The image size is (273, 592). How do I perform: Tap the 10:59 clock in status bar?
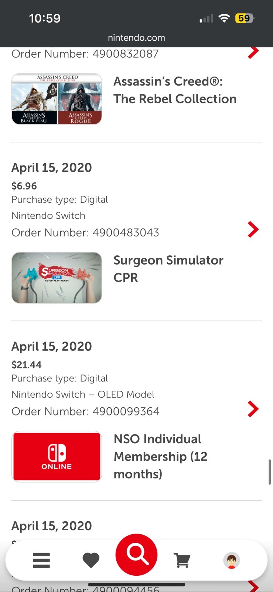point(45,18)
